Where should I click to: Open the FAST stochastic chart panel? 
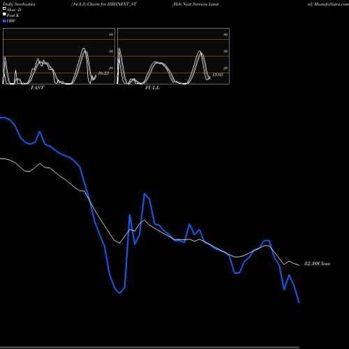click(59, 56)
